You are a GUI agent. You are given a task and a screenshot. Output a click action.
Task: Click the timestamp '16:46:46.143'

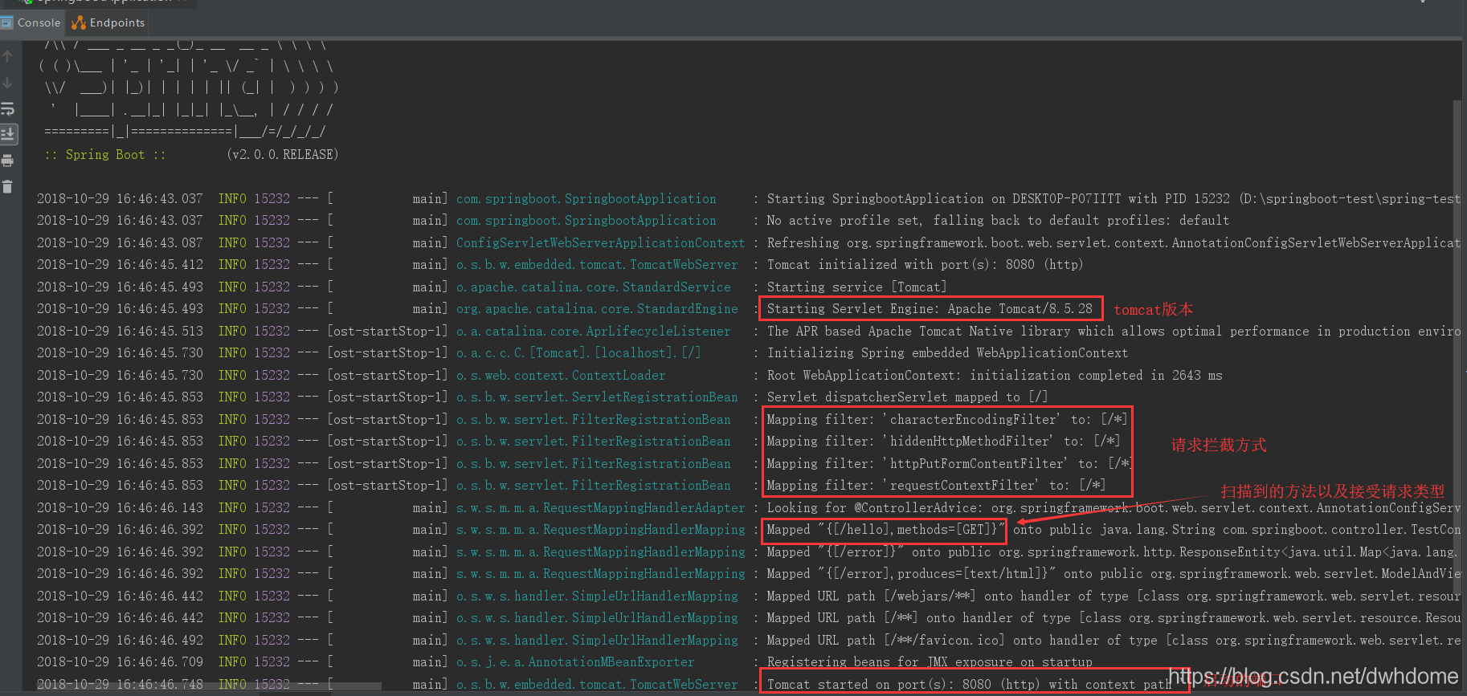159,507
